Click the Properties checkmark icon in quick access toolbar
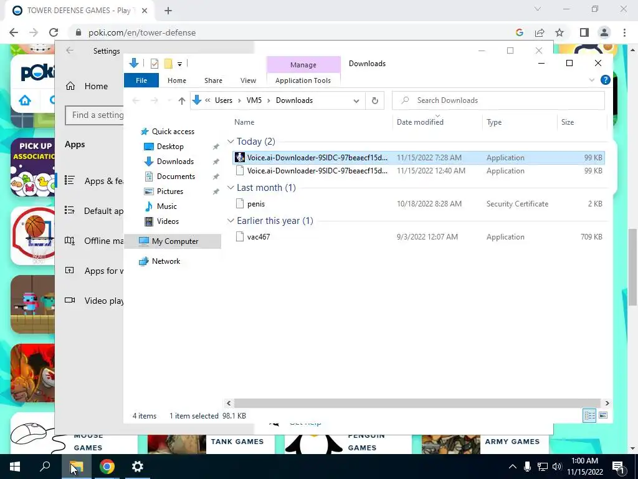The image size is (638, 479). (x=155, y=64)
